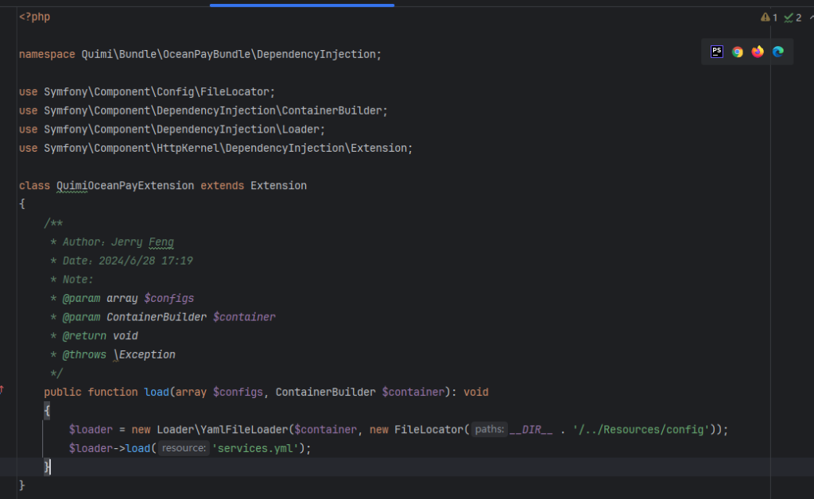Click the green typo check indicator
The height and width of the screenshot is (499, 814).
[x=792, y=17]
